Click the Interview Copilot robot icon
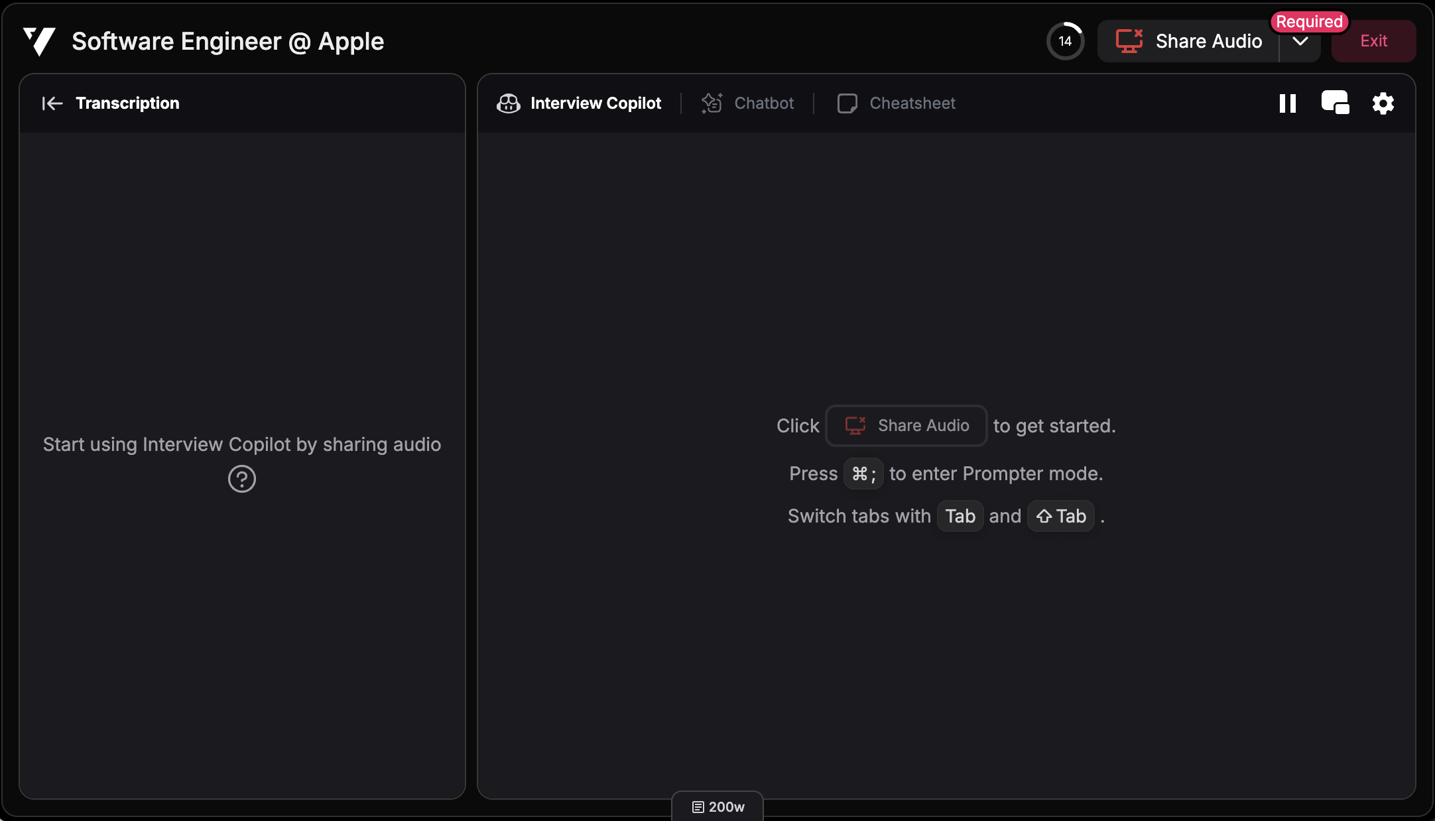This screenshot has height=821, width=1435. [x=508, y=103]
